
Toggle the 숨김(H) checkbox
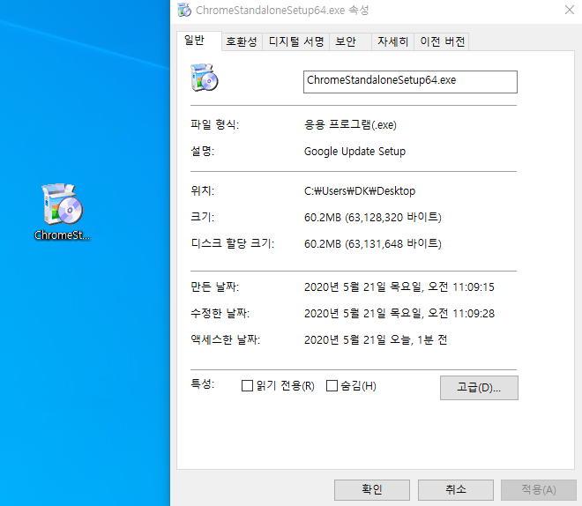pyautogui.click(x=332, y=386)
